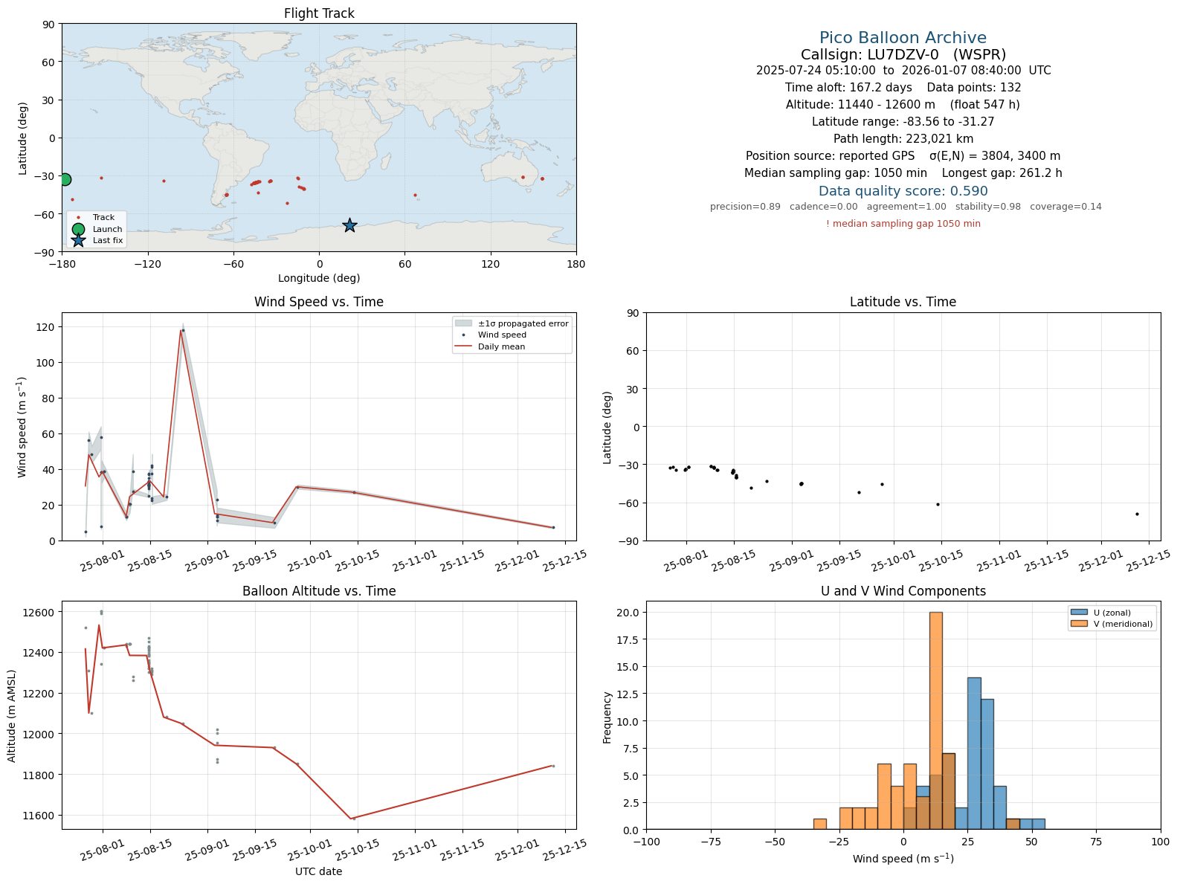Click the Data quality score 0.590 text
The height and width of the screenshot is (884, 1180).
click(903, 191)
